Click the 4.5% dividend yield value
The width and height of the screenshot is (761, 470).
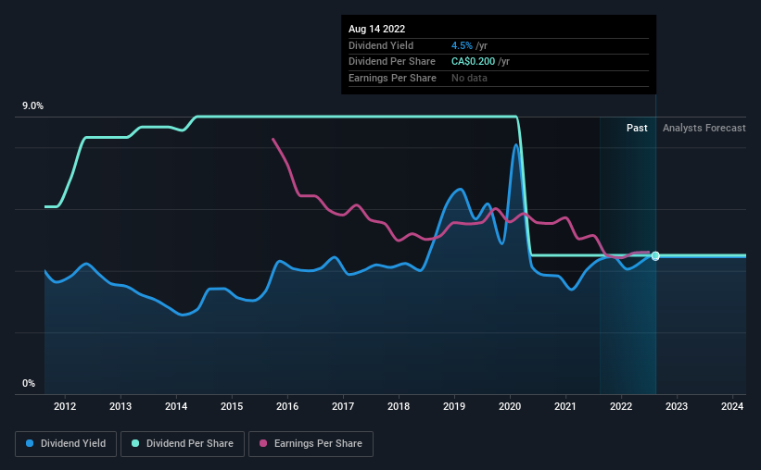pyautogui.click(x=462, y=45)
